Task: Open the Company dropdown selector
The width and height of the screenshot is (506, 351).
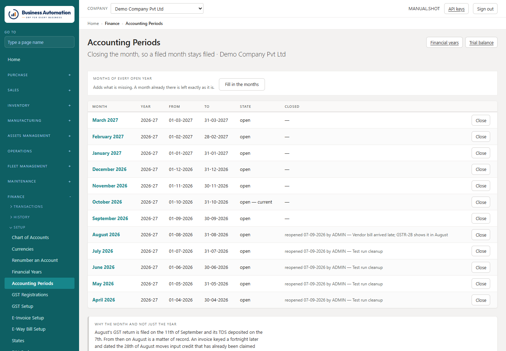Action: [x=157, y=9]
